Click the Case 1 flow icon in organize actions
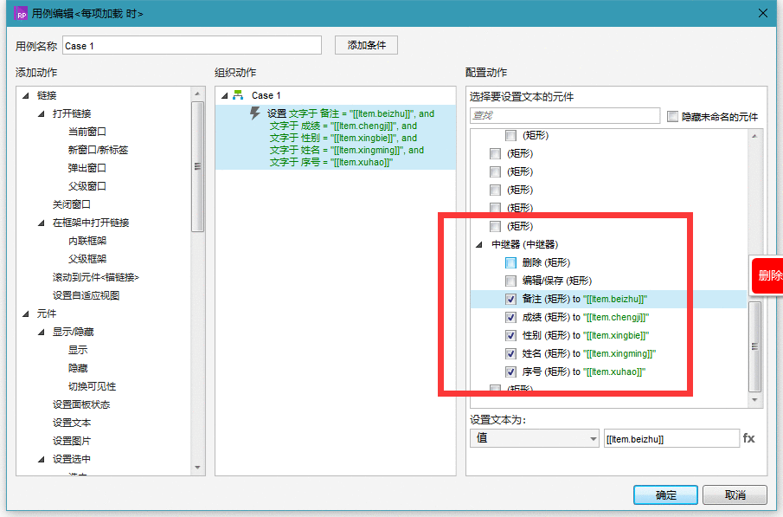The height and width of the screenshot is (517, 783). coord(238,95)
